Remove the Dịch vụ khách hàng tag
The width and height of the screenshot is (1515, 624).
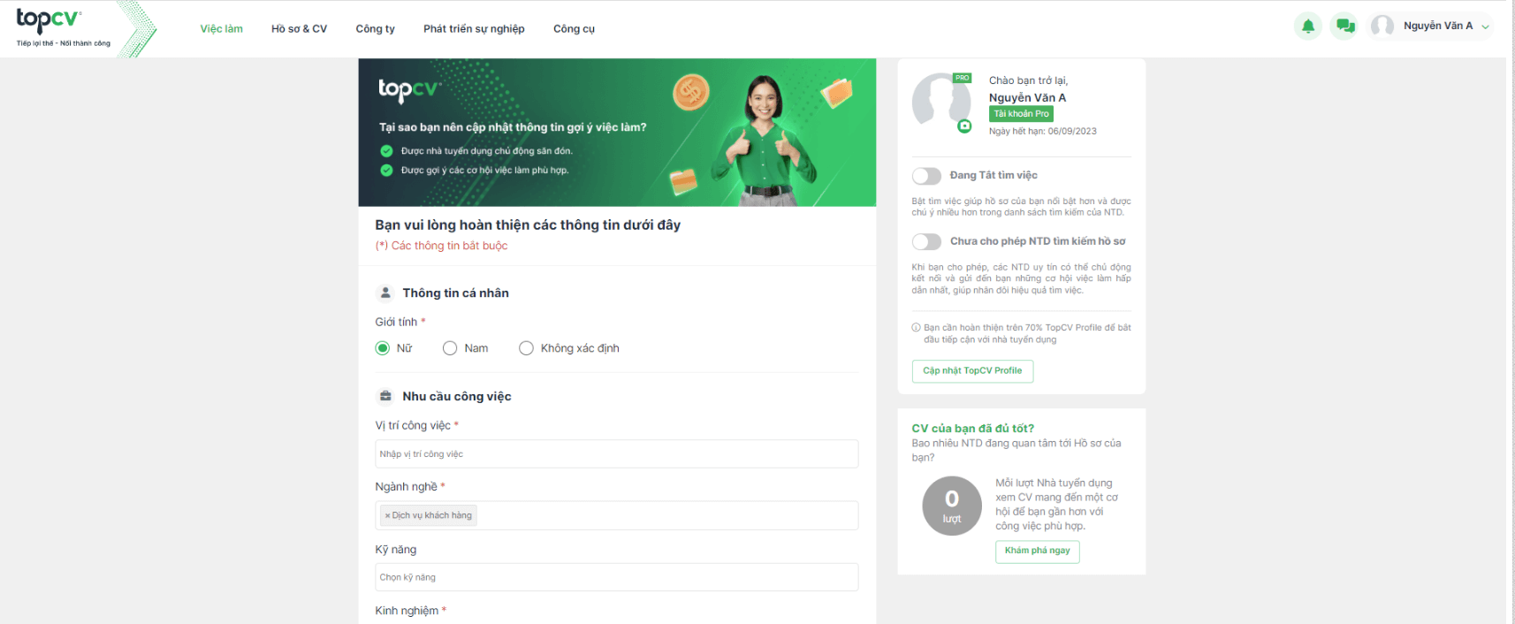(387, 515)
